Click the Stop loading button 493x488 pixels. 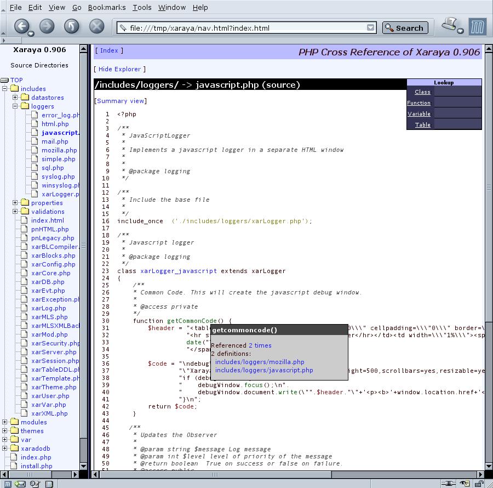coord(96,26)
